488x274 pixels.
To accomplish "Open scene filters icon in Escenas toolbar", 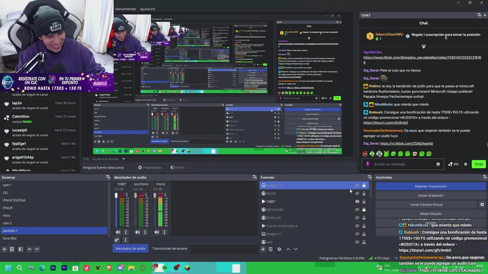I will coord(21,249).
